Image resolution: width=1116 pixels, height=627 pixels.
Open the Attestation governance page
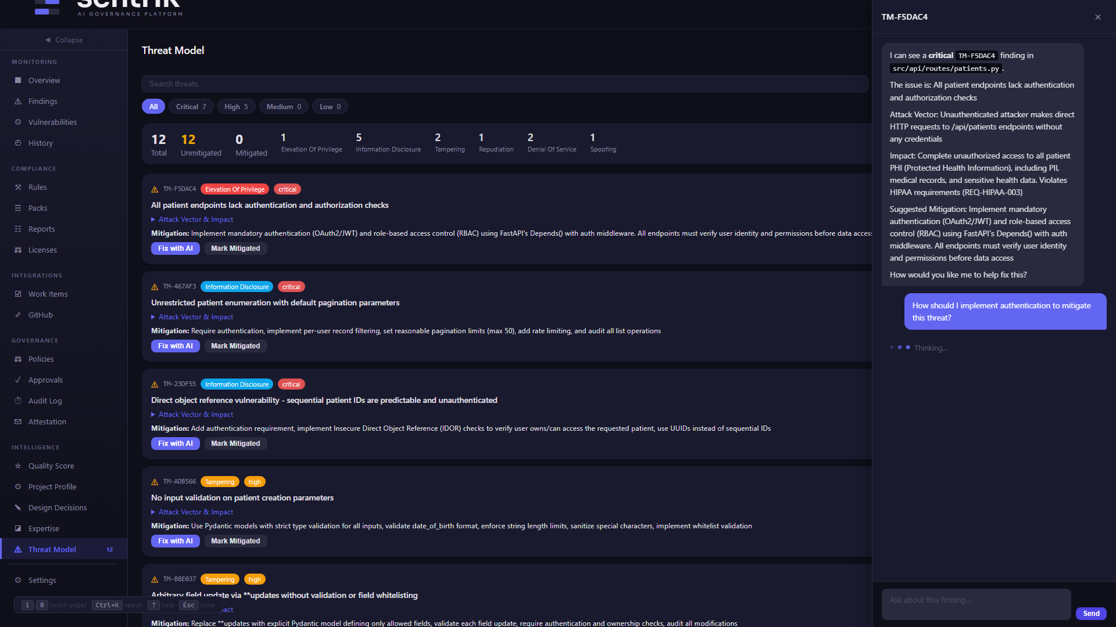(46, 421)
